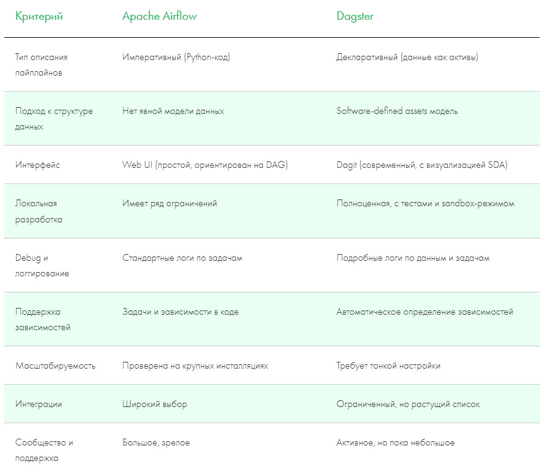Viewport: 549px width, 469px height.
Task: Click "Автоматическое определение зависимостей" cell
Action: (x=424, y=312)
